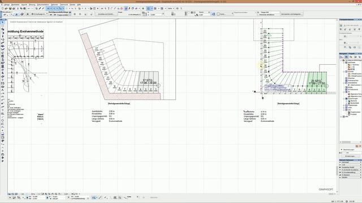Image resolution: width=362 pixels, height=203 pixels.
Task: Click the Print toolbar icon
Action: (14, 8)
